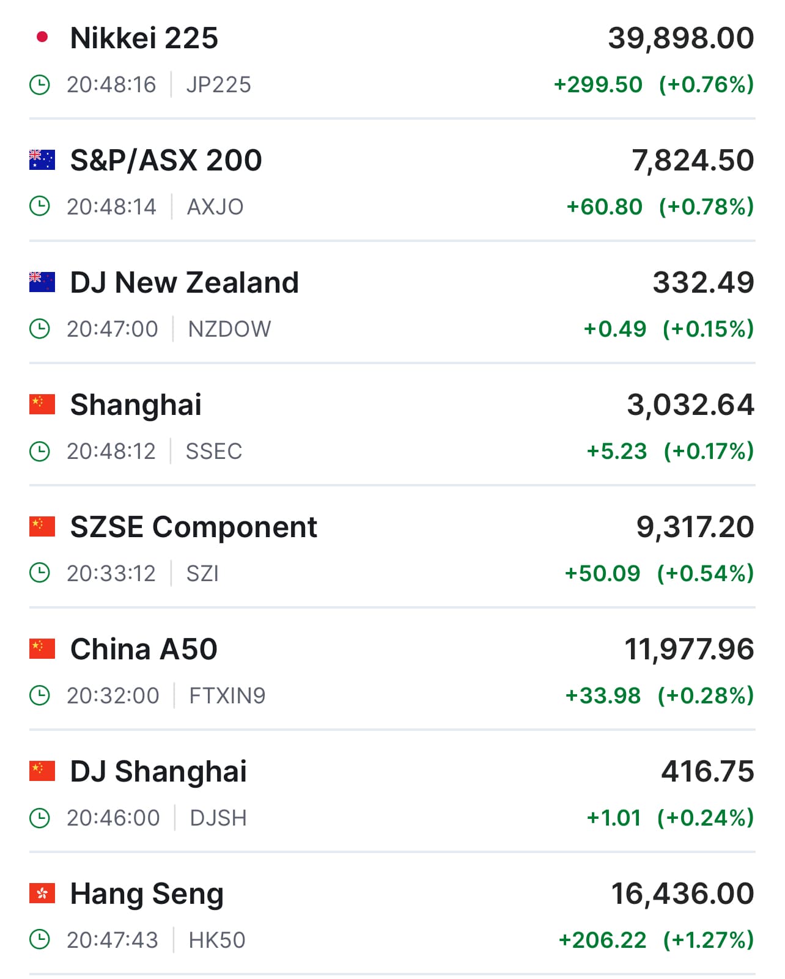Tap the clock icon under Hang Seng
Viewport: 785px width, 979px height.
point(40,940)
